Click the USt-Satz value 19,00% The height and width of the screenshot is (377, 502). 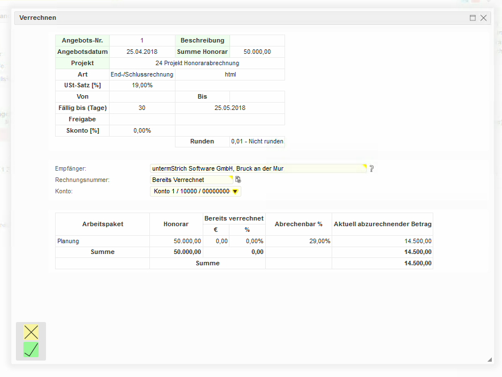pos(142,86)
